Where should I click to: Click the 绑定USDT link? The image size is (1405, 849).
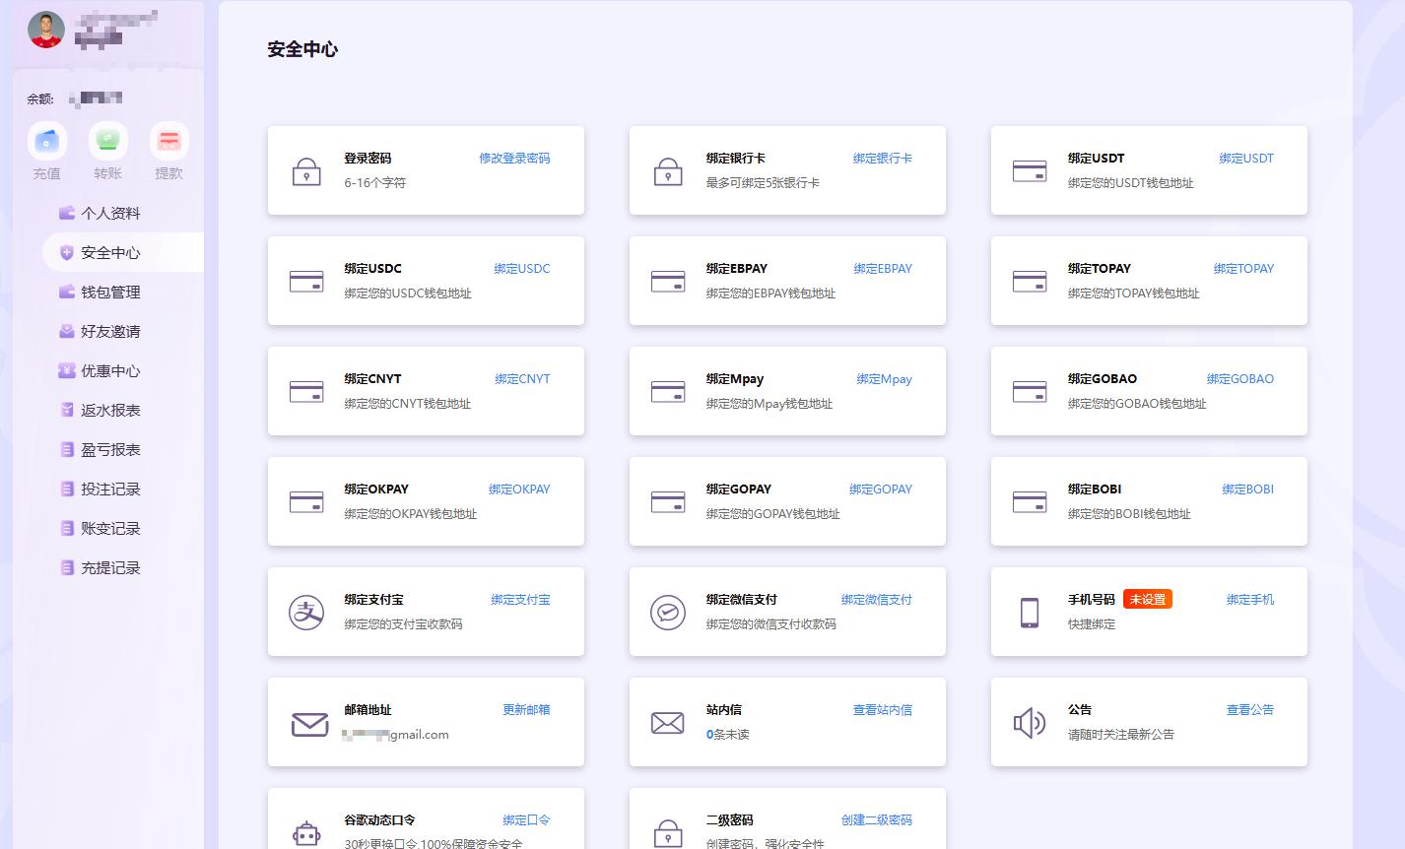(1245, 159)
